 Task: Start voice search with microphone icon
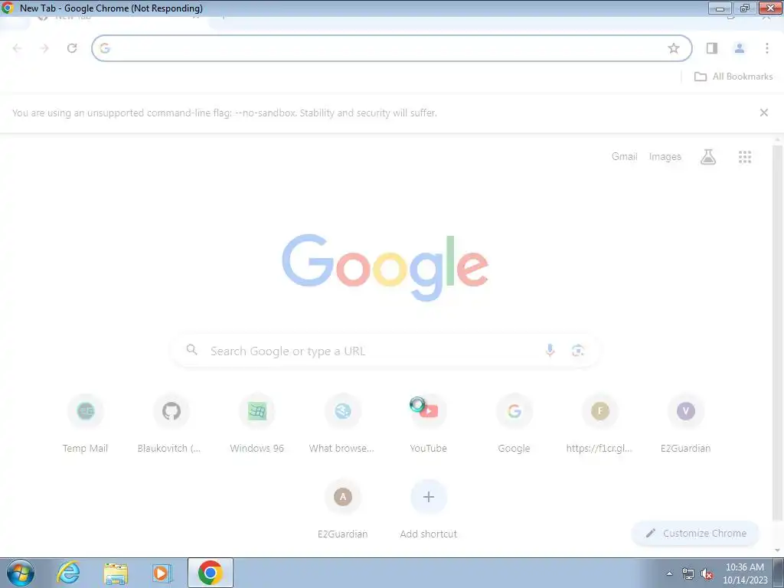point(550,351)
